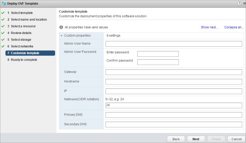Click green checkmark beside Select template
246x143 pixels.
click(x=3, y=13)
